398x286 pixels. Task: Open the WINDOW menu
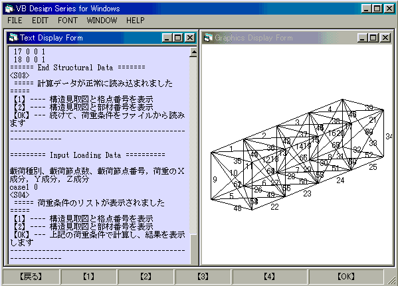(102, 21)
